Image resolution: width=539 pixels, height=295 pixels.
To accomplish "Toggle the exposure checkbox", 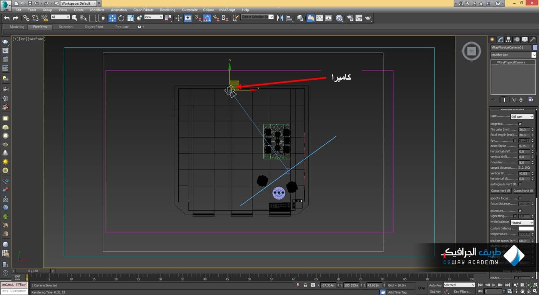I will 520,211.
